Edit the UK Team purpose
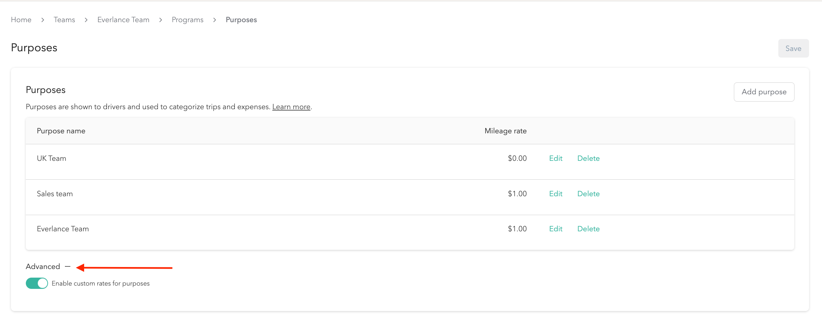 (x=555, y=158)
